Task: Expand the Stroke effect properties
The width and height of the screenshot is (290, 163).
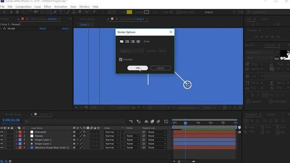Action: coord(1,29)
